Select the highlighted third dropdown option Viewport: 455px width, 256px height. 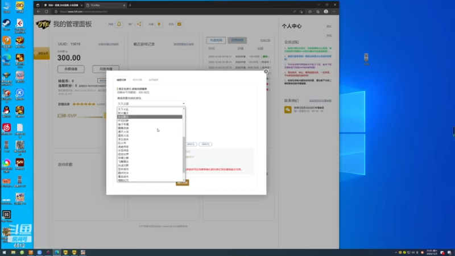click(150, 117)
